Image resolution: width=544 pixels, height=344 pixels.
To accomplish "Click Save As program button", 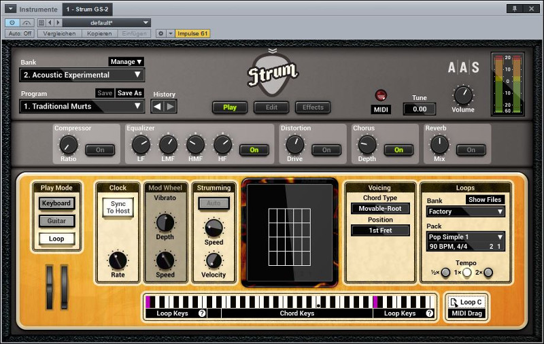I will [129, 93].
